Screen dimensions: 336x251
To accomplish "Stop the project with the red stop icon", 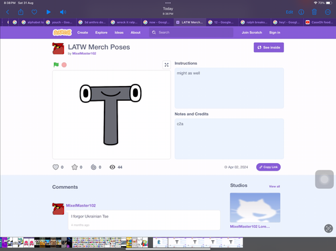I will tap(64, 65).
